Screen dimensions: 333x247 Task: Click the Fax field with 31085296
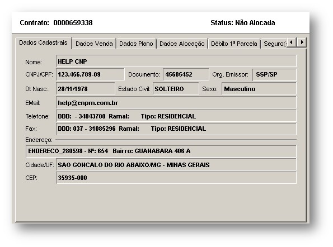(x=176, y=129)
